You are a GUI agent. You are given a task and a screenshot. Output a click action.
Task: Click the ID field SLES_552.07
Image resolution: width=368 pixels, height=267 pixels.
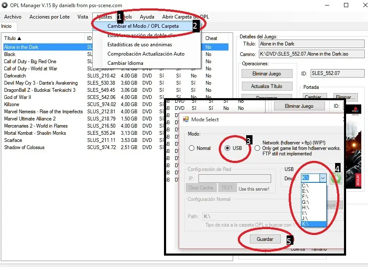(x=338, y=73)
